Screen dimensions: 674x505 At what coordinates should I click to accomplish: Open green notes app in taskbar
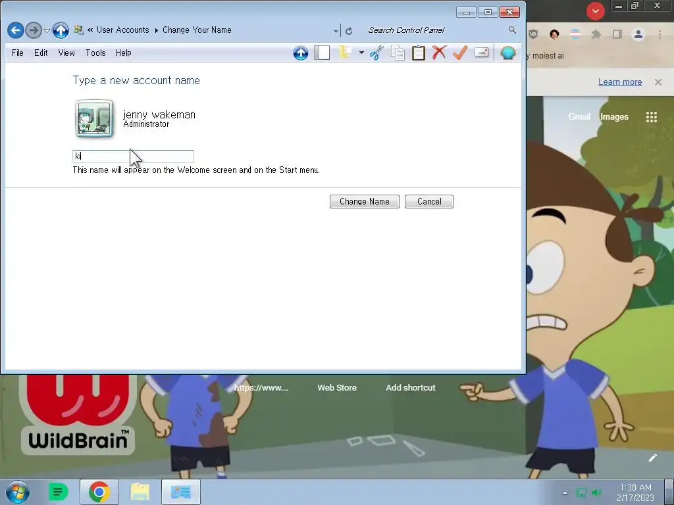[x=58, y=492]
